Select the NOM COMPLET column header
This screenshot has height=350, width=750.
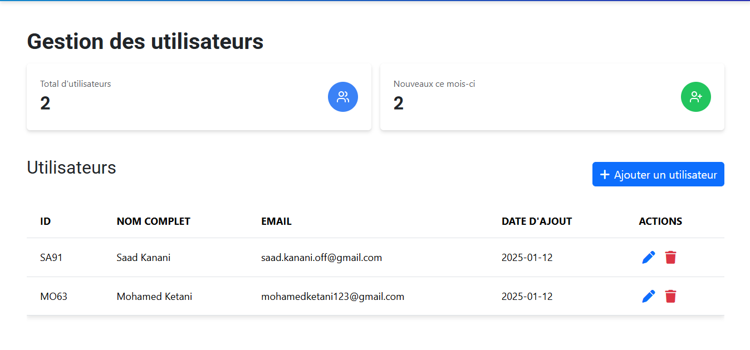pyautogui.click(x=154, y=221)
